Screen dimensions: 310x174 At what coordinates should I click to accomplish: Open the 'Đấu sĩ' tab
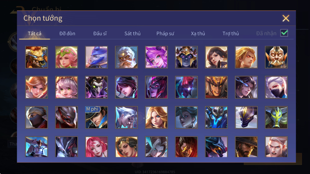coord(100,34)
